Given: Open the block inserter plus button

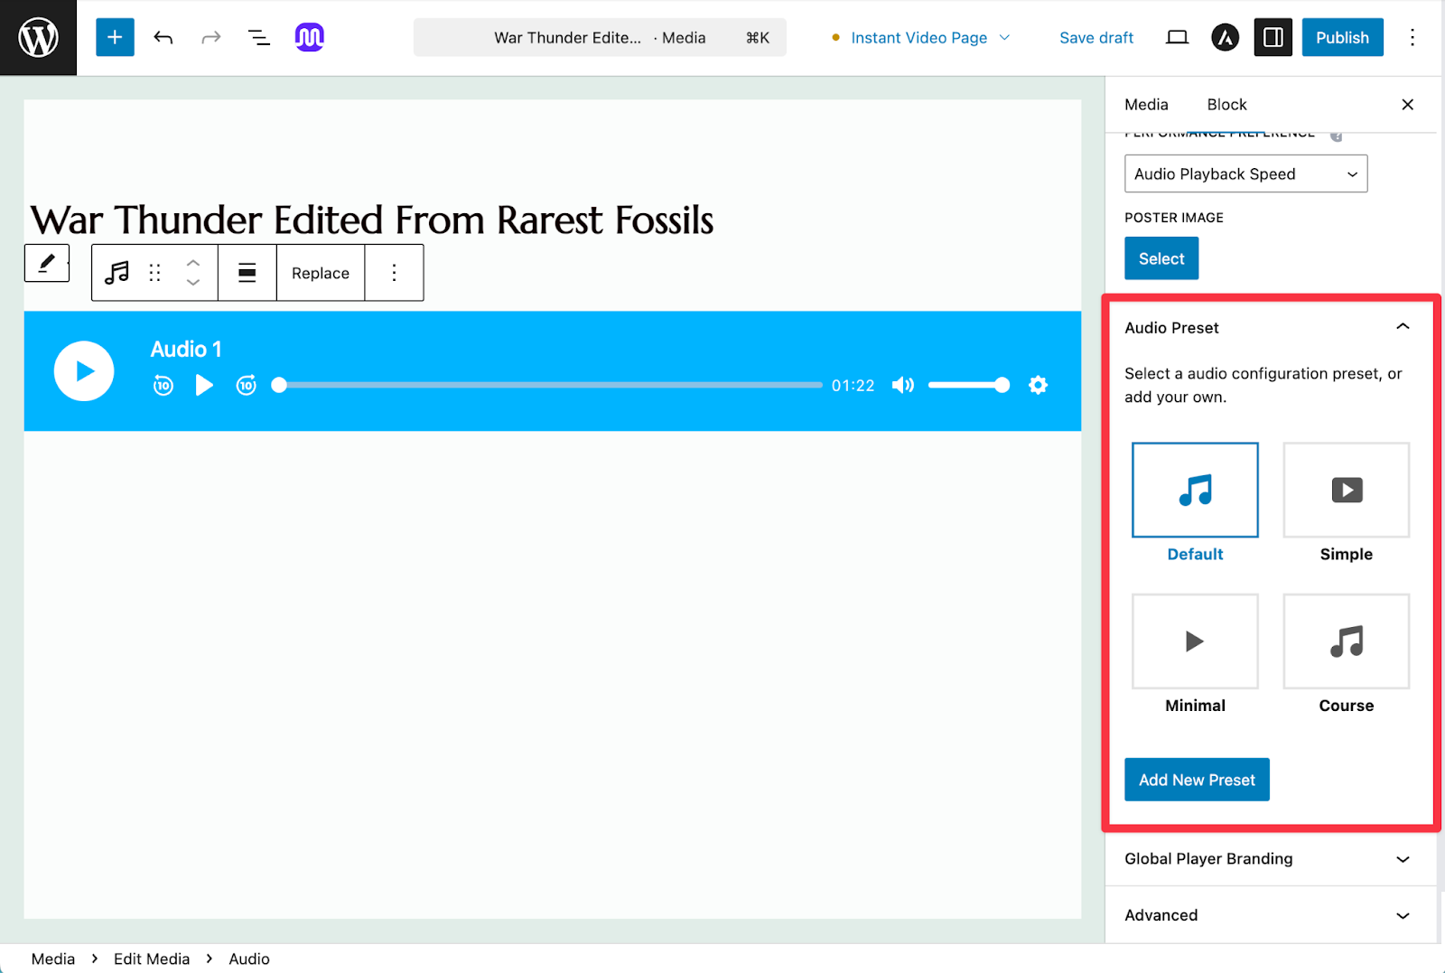Looking at the screenshot, I should pos(115,38).
